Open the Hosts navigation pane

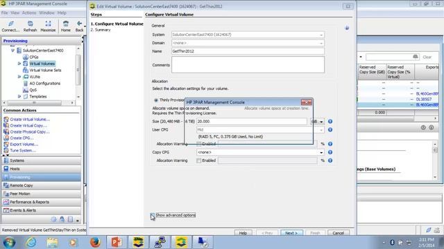click(42, 169)
